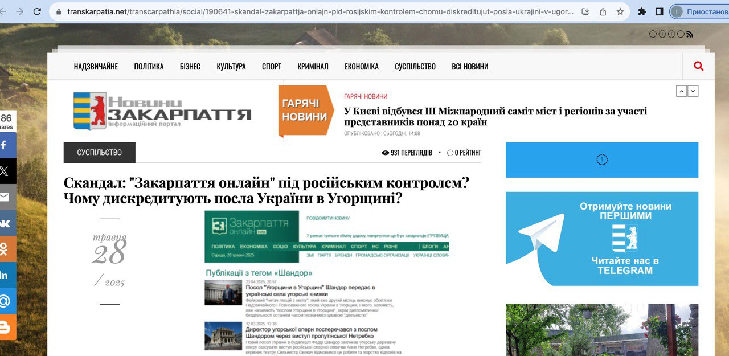Share article on X (Twitter)
This screenshot has width=729, height=356.
[x=8, y=171]
